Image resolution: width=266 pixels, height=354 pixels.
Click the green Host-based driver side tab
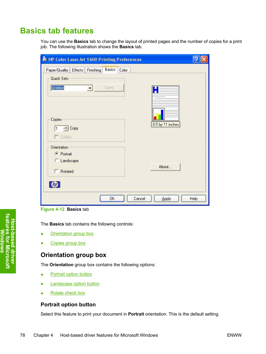(x=8, y=241)
